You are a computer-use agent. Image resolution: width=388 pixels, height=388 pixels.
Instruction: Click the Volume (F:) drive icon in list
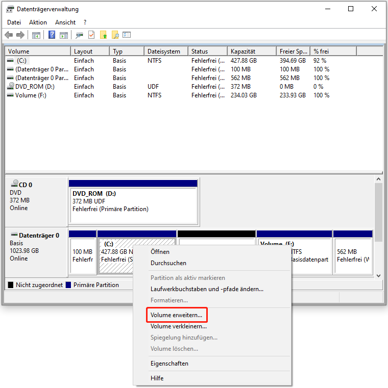point(10,95)
